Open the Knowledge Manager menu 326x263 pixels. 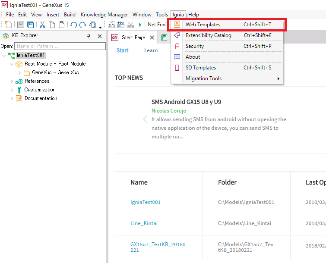(x=104, y=15)
